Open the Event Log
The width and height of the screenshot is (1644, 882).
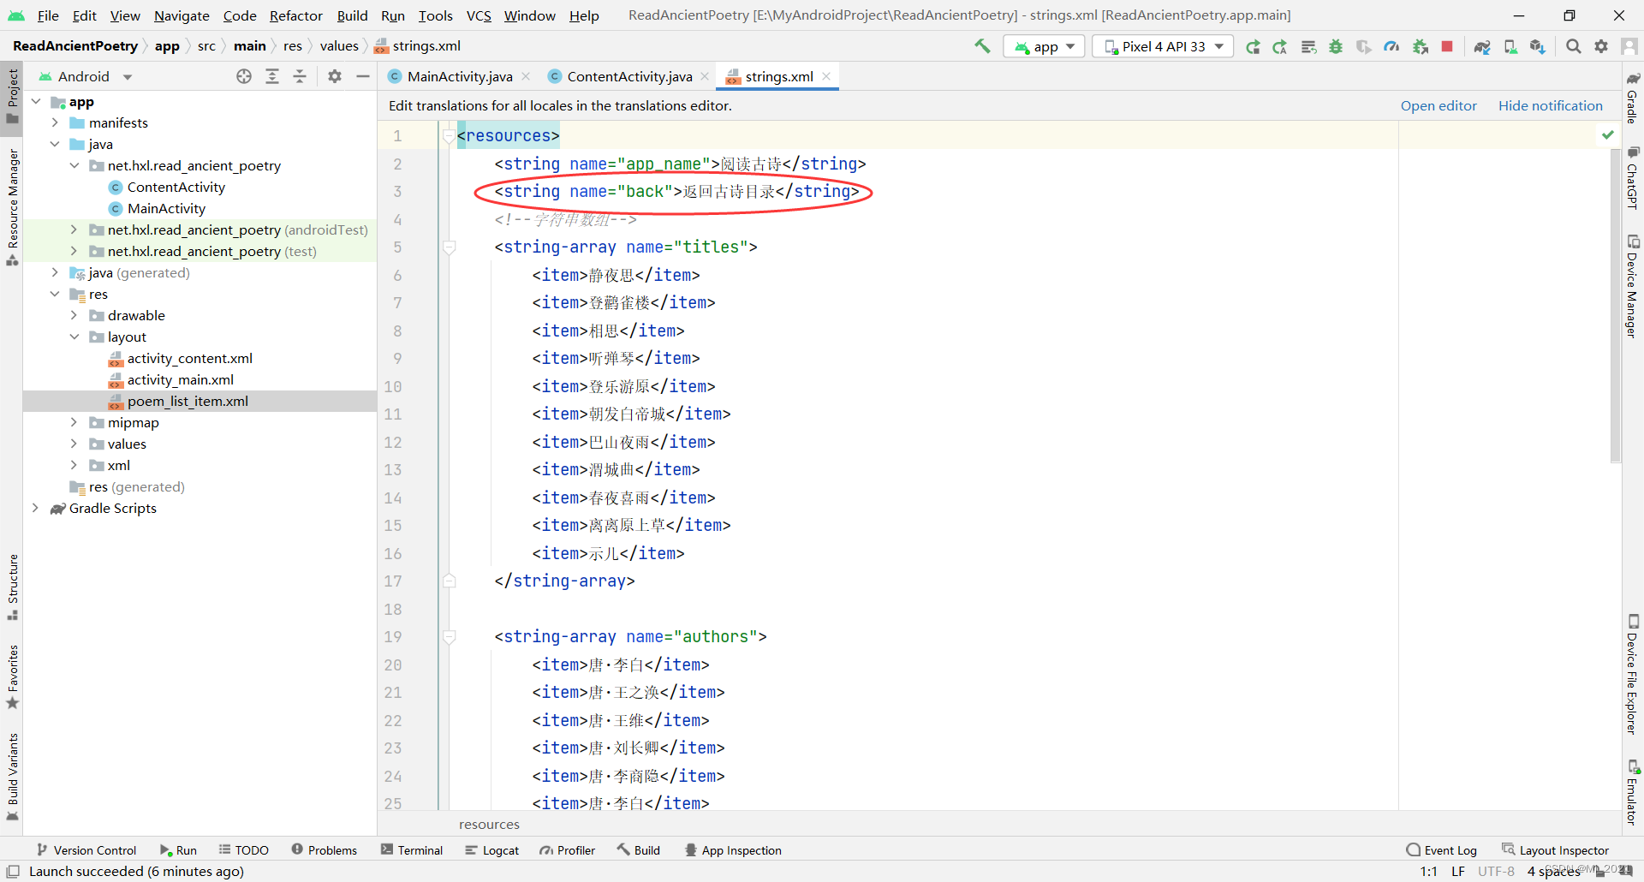click(x=1441, y=849)
